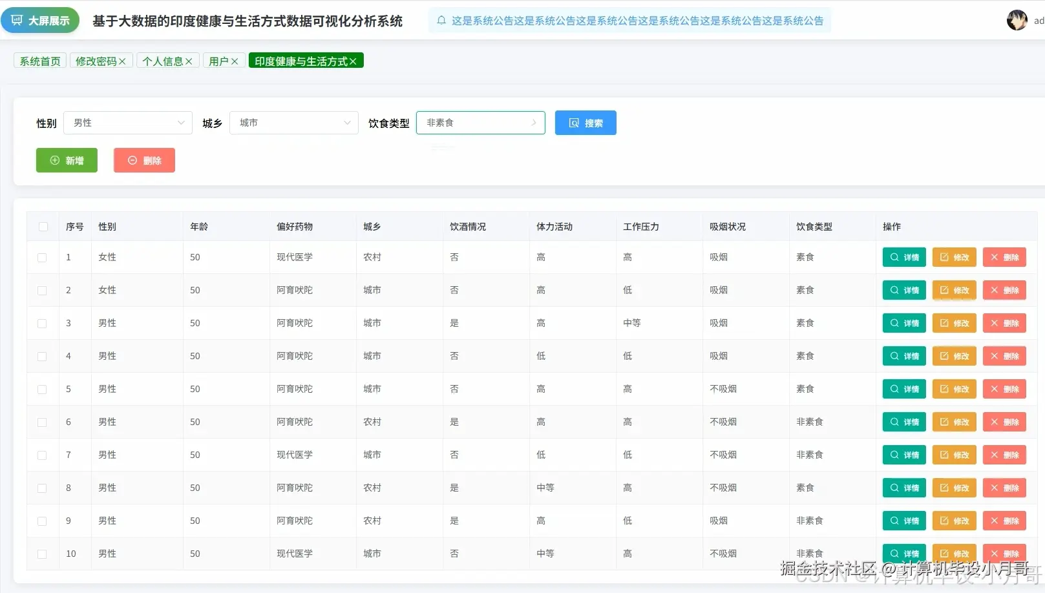Open the user avatar in the top right
Image resolution: width=1045 pixels, height=593 pixels.
click(1017, 21)
